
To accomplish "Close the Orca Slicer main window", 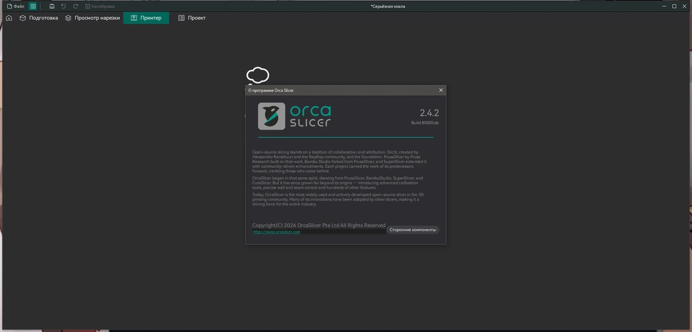I will [x=685, y=6].
